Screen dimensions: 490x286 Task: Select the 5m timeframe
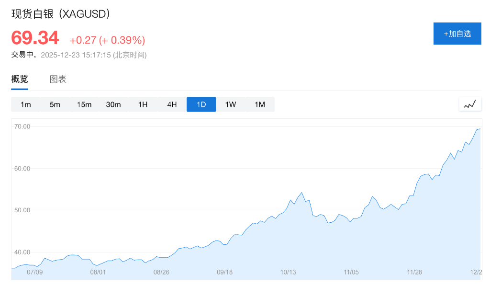tap(55, 104)
